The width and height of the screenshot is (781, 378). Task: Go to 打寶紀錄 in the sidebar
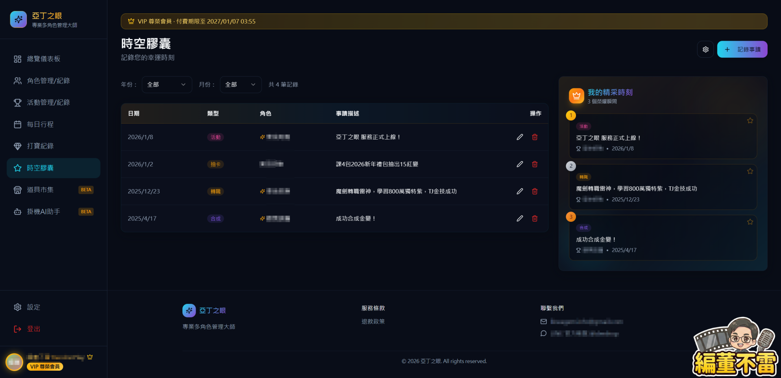(40, 146)
